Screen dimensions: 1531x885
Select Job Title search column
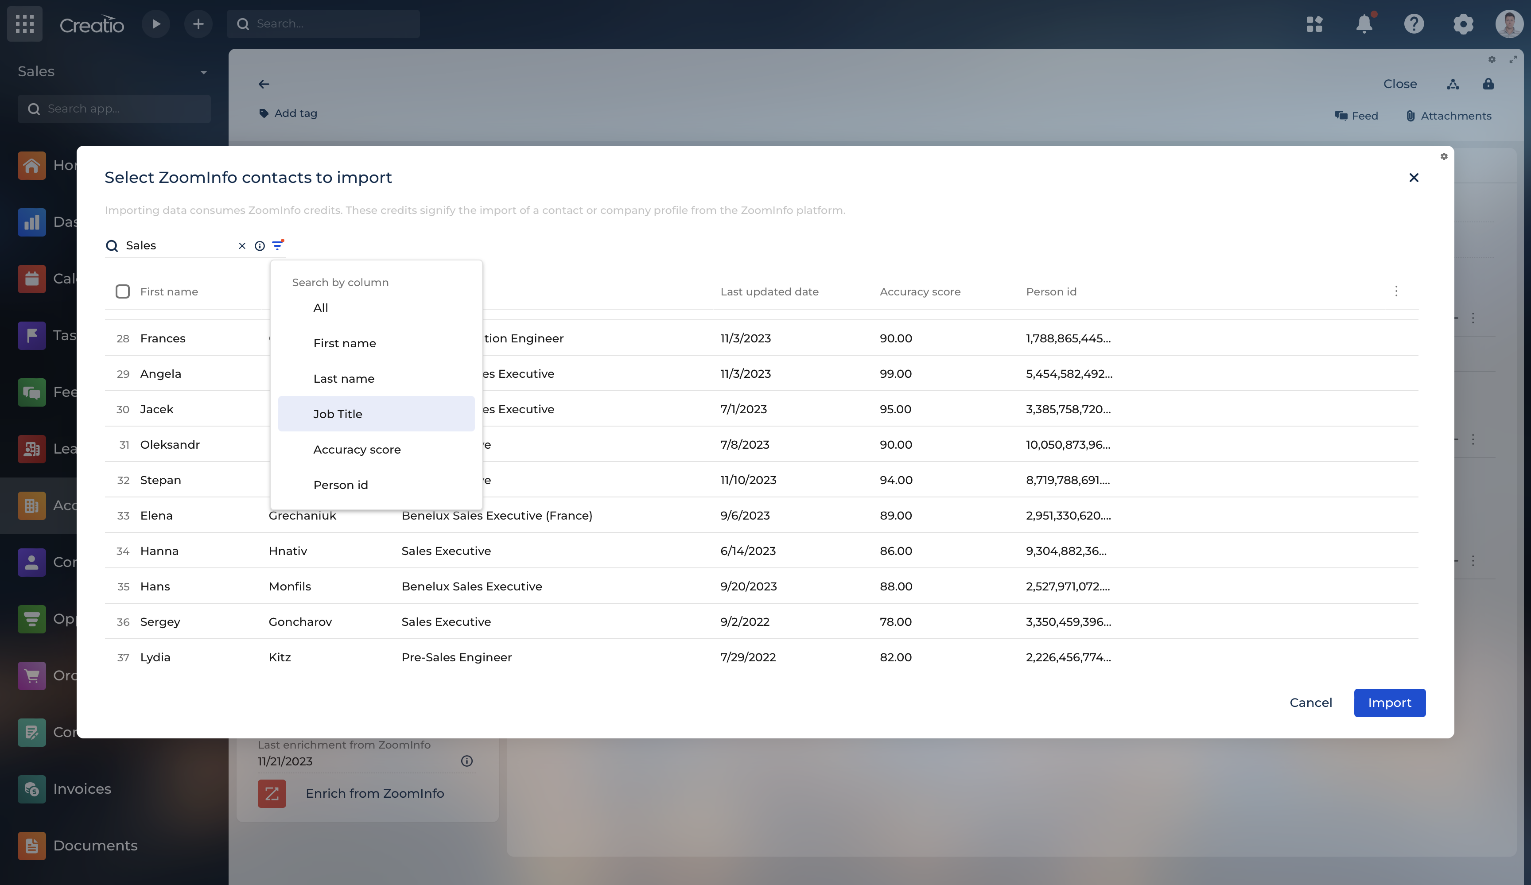click(376, 414)
